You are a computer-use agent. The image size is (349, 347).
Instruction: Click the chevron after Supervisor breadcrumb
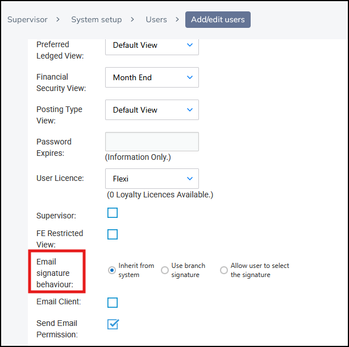(59, 19)
